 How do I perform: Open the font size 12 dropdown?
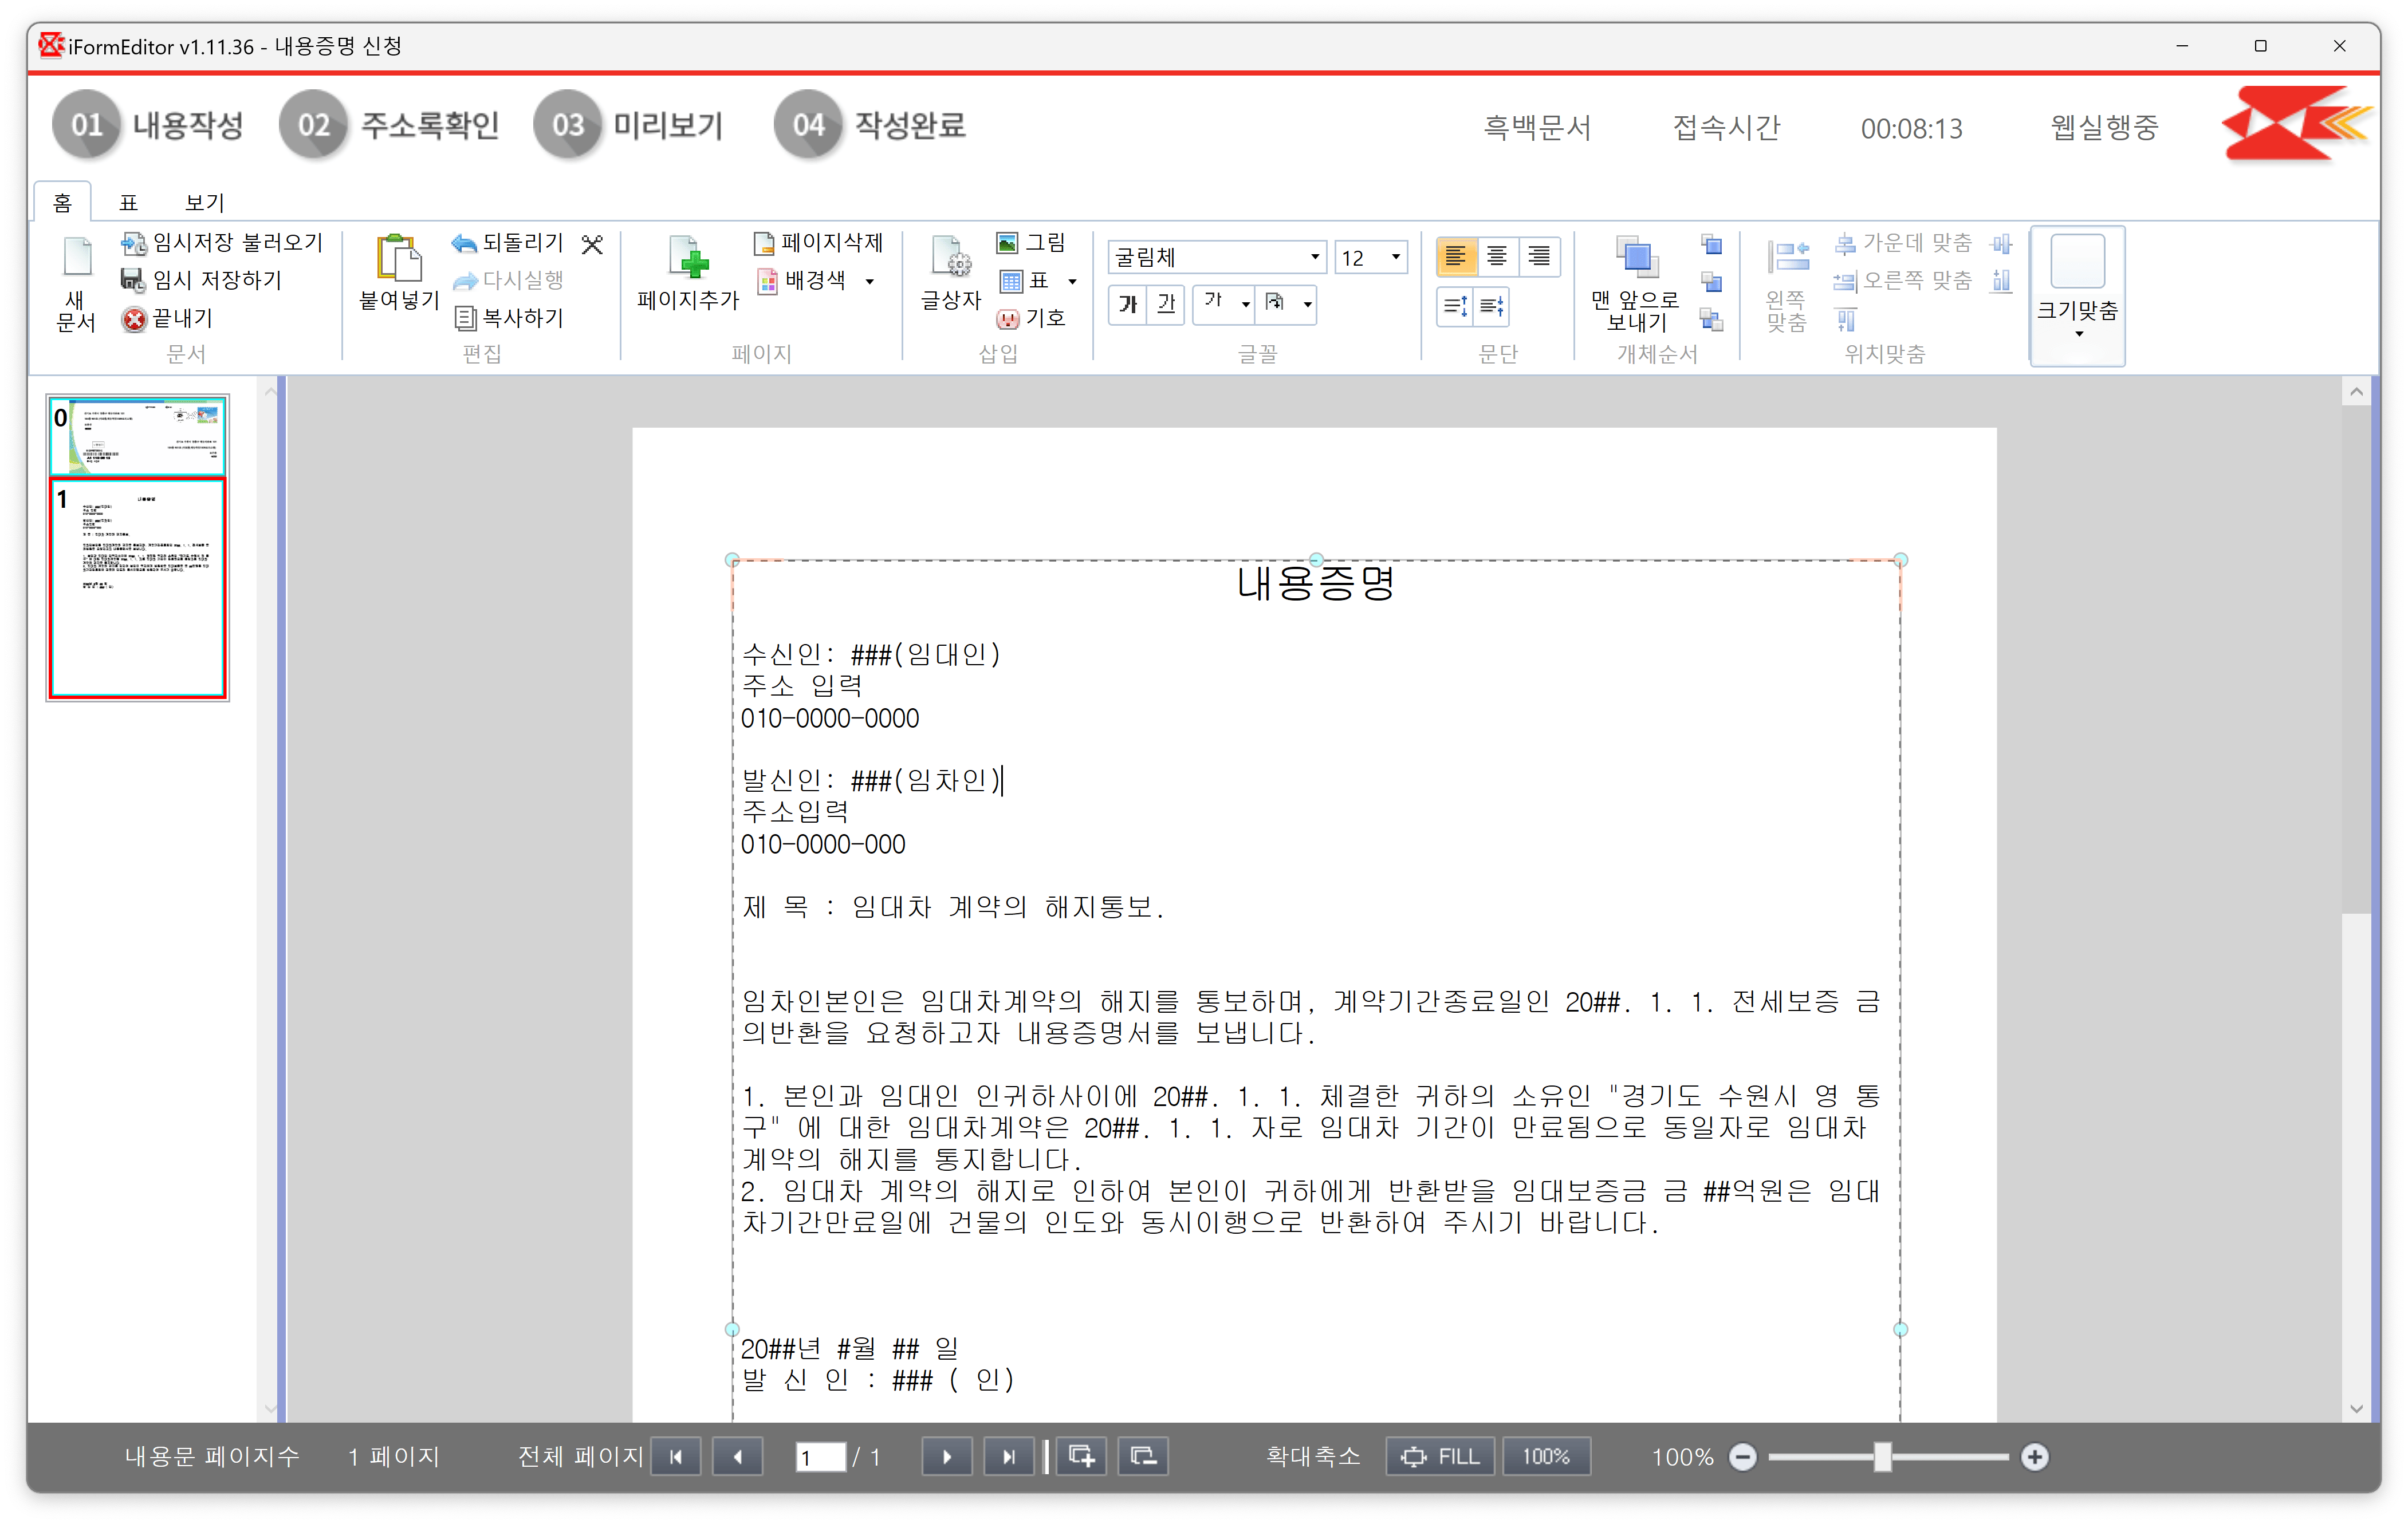click(1396, 258)
